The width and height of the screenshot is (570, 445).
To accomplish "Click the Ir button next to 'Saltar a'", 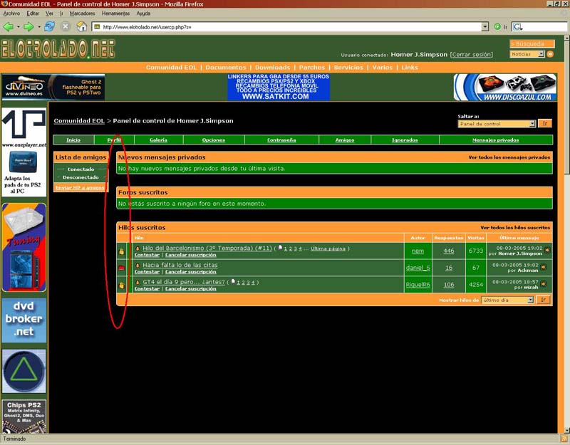I will (x=544, y=124).
